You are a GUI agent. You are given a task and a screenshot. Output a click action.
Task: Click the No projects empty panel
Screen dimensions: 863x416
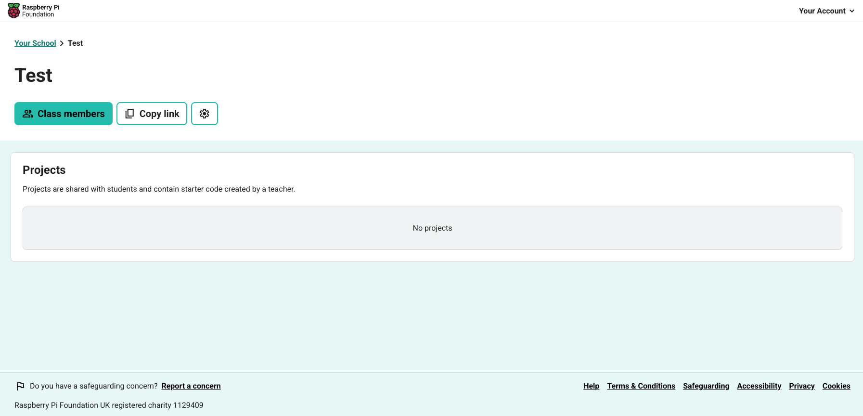(x=432, y=228)
